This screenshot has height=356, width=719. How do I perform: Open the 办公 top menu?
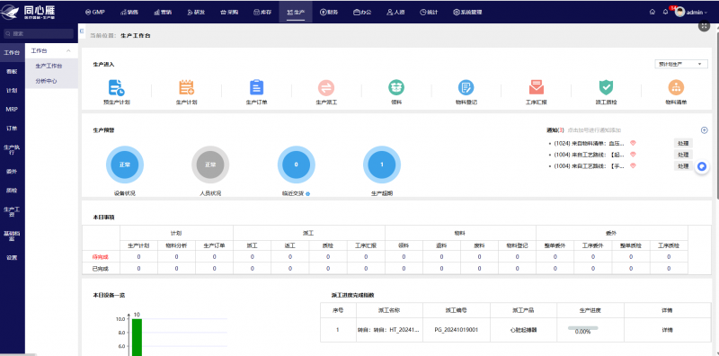(362, 12)
